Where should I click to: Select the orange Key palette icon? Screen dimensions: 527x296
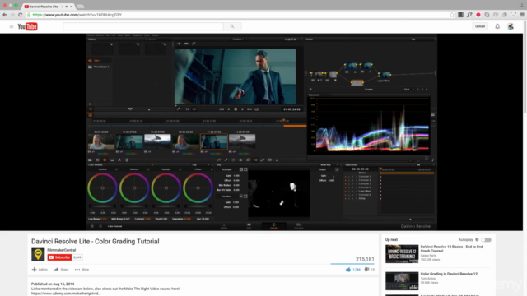[255, 160]
